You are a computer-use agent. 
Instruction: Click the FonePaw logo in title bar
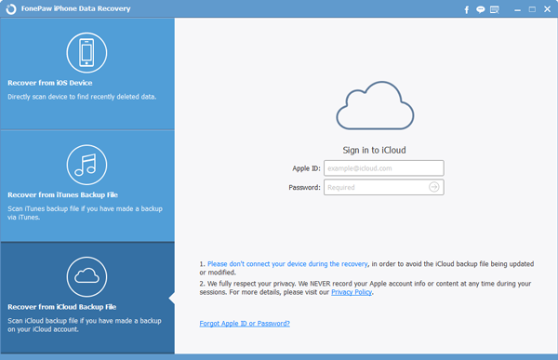(11, 9)
